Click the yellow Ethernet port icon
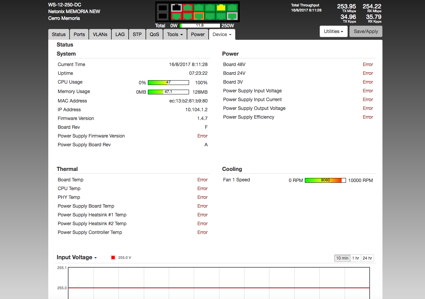The image size is (425, 299). click(x=221, y=7)
